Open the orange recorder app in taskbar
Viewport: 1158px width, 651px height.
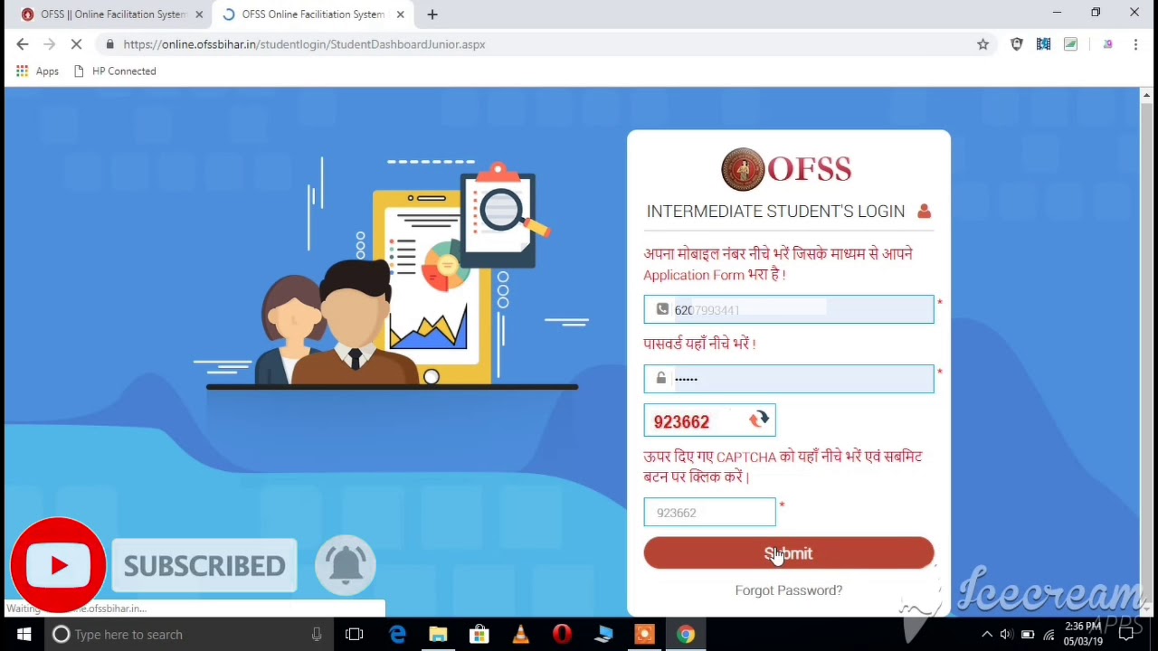pos(644,635)
